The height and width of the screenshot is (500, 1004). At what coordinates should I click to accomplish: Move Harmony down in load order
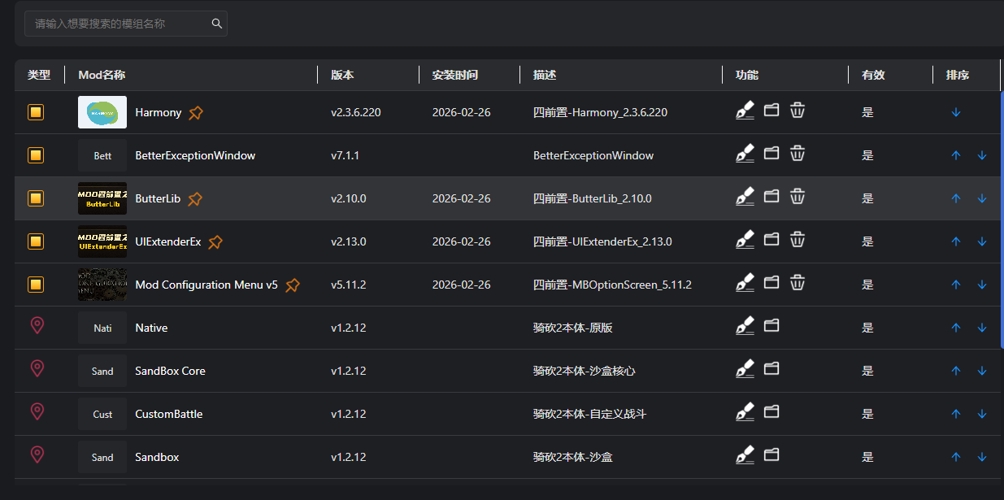click(x=956, y=112)
